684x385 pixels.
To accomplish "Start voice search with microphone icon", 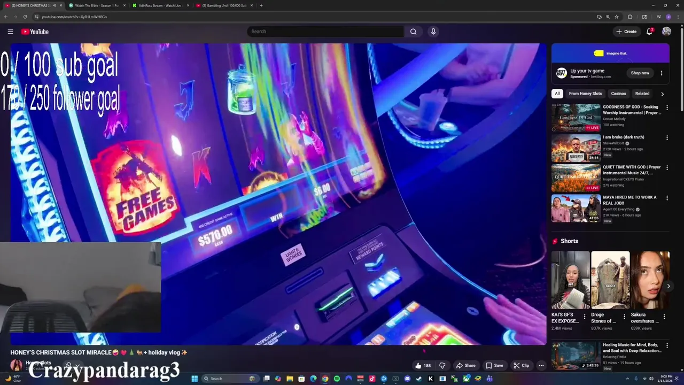I will (433, 32).
